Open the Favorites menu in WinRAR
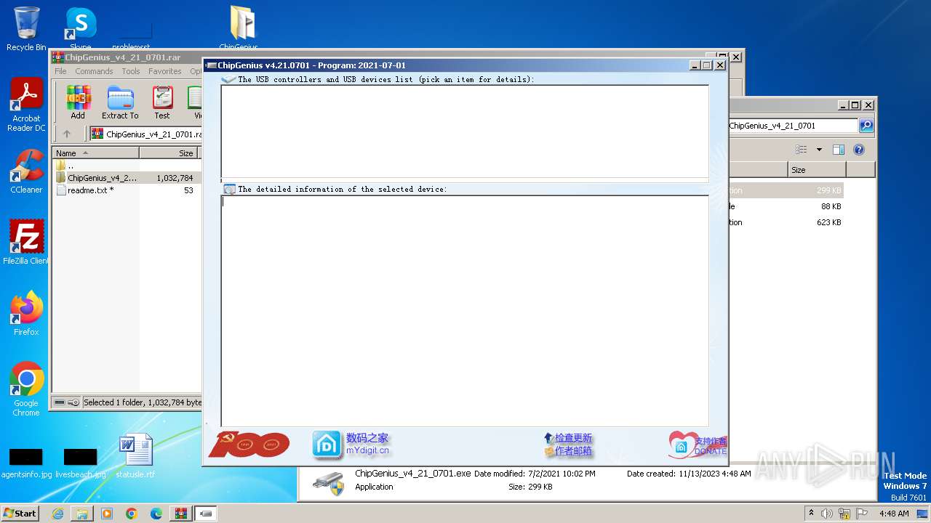Screen dimensions: 931x523 point(165,71)
